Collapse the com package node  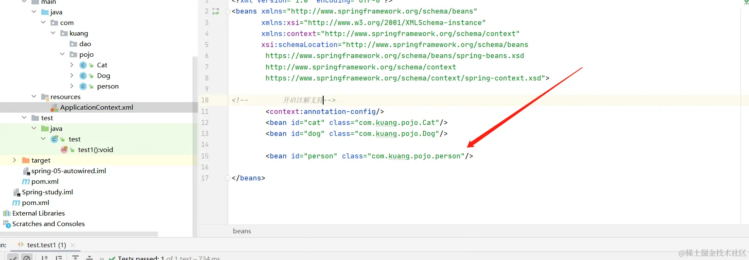click(43, 22)
